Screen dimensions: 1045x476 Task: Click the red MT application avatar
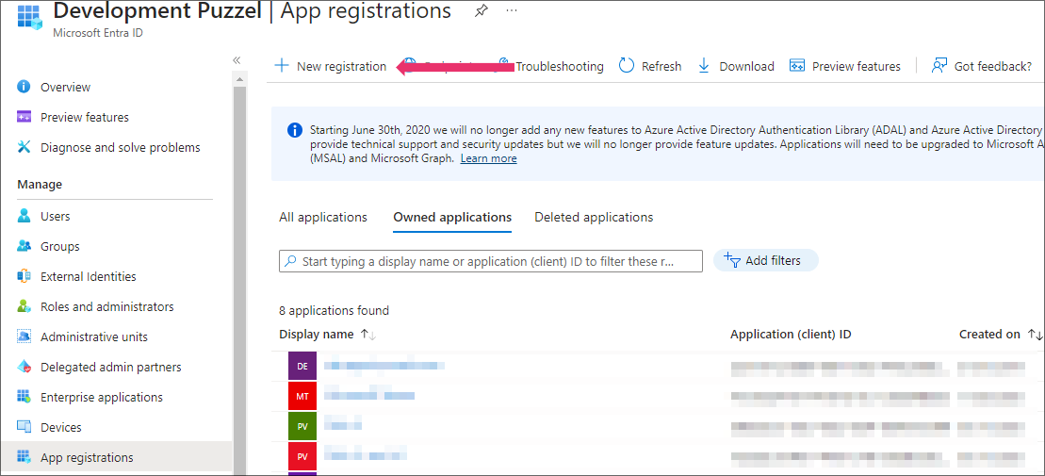302,396
